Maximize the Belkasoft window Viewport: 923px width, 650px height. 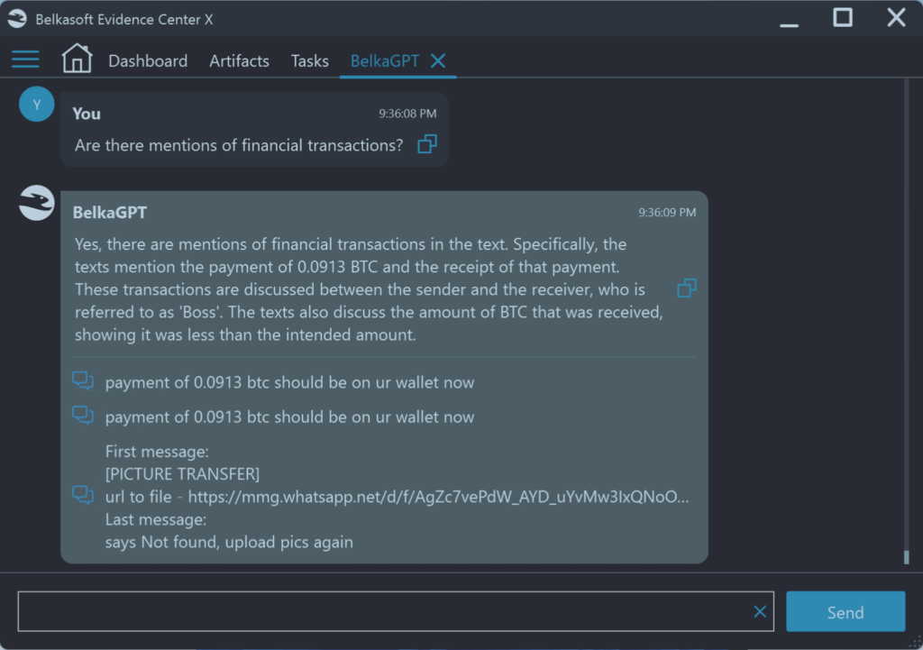tap(843, 18)
